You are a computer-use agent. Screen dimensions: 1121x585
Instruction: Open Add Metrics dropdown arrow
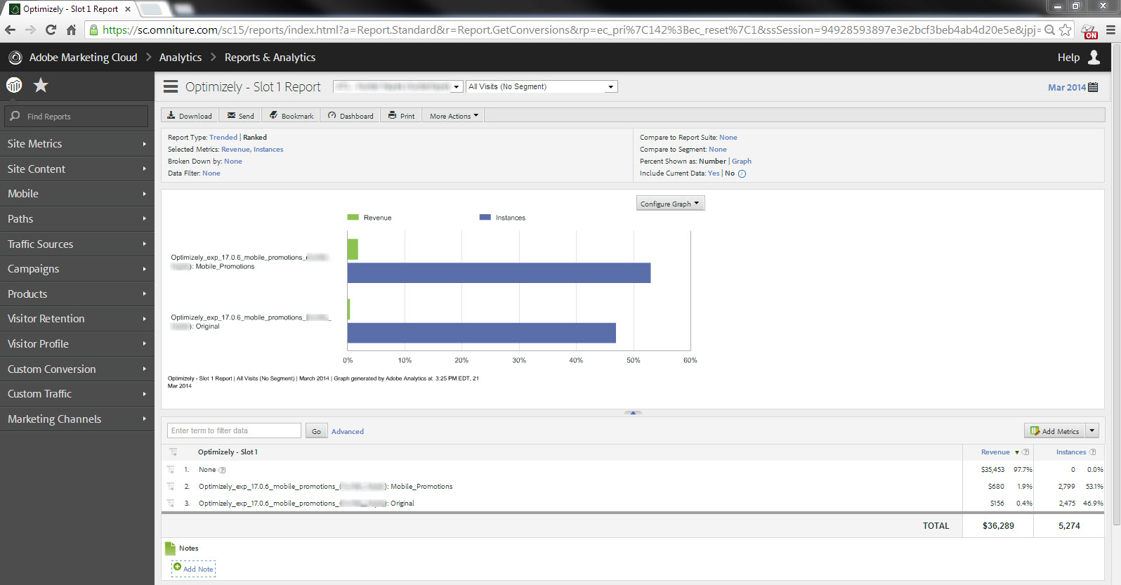1092,430
